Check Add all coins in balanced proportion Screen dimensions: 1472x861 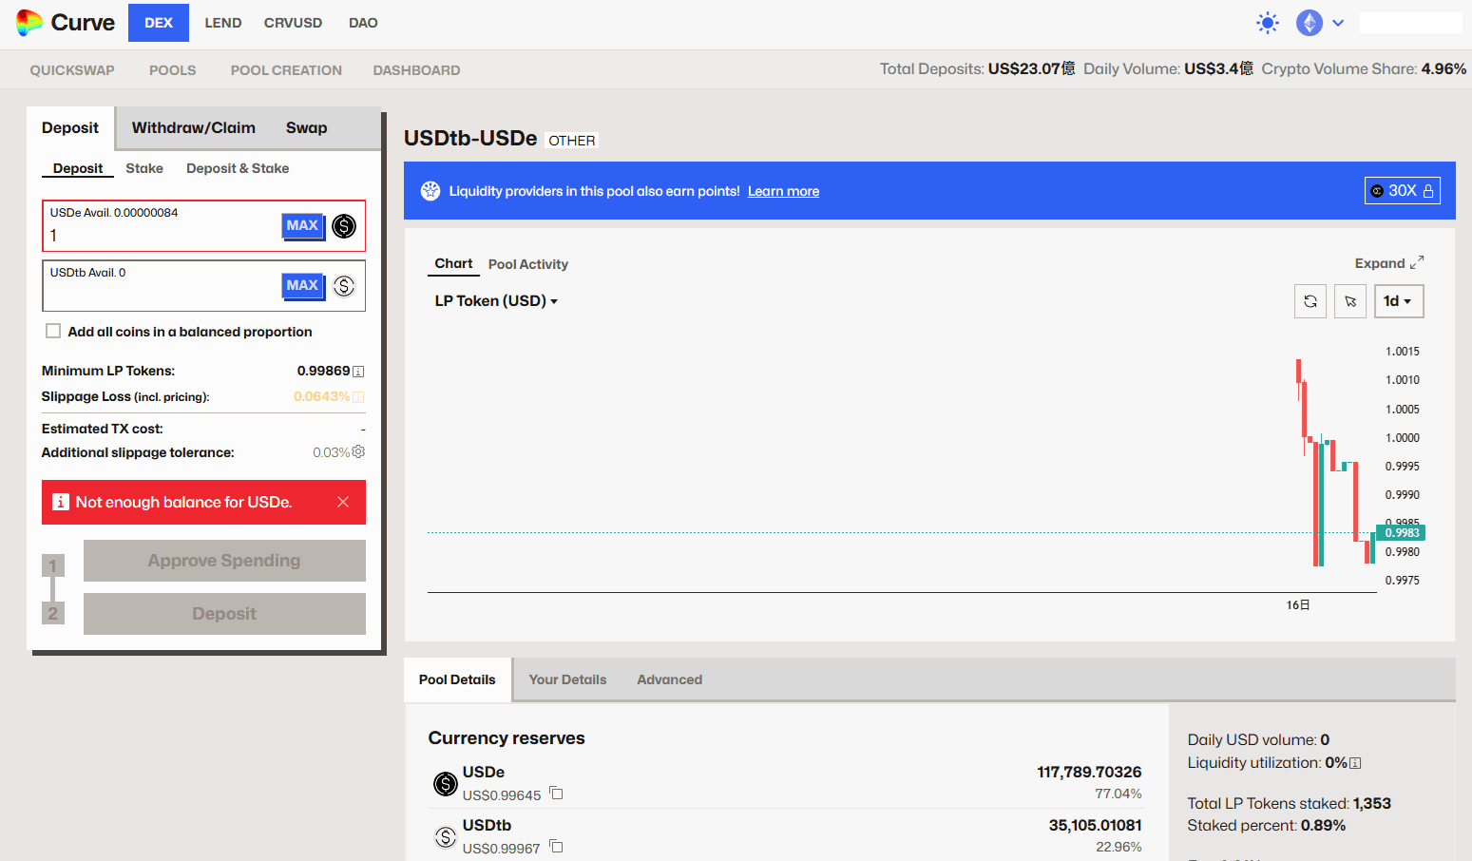53,332
